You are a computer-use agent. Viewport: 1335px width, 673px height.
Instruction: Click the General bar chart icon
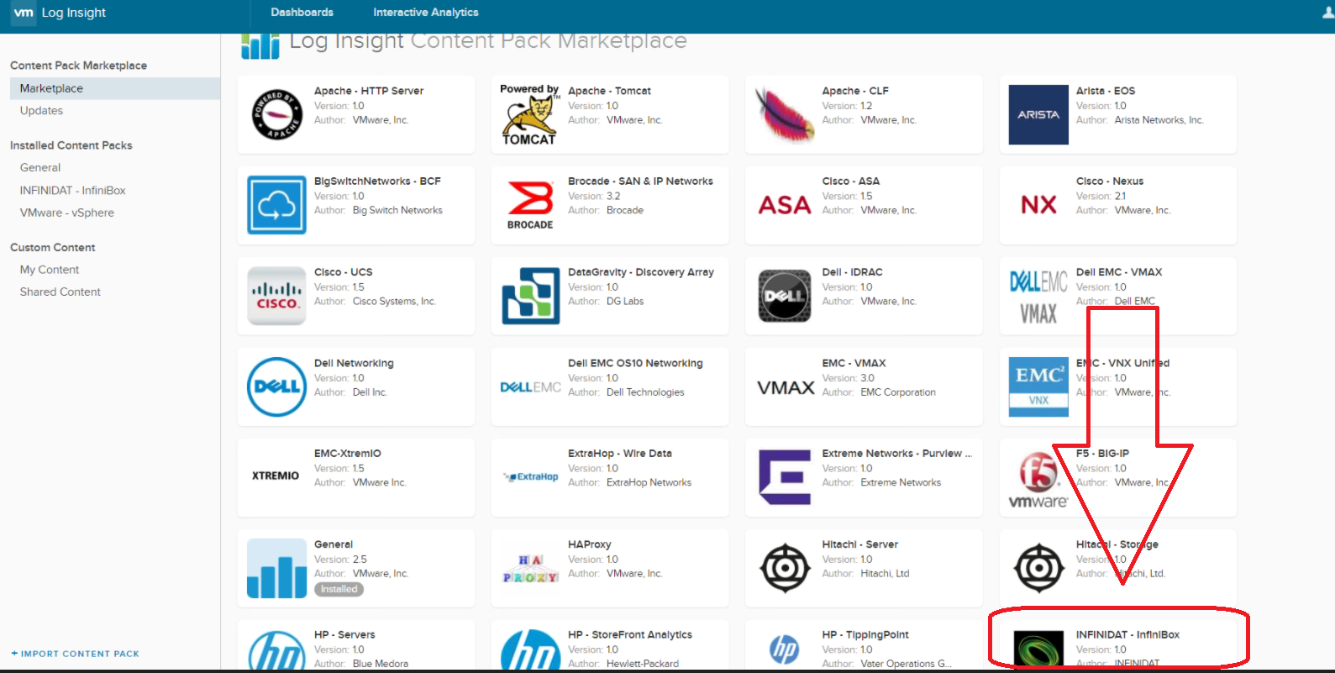point(276,569)
